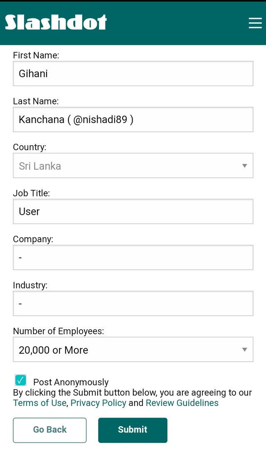The image size is (266, 455).
Task: Select the Sri Lanka country field
Action: (x=133, y=165)
